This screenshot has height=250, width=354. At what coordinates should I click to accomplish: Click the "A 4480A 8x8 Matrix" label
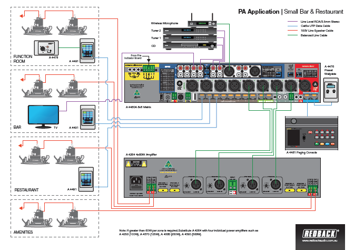tap(139, 107)
